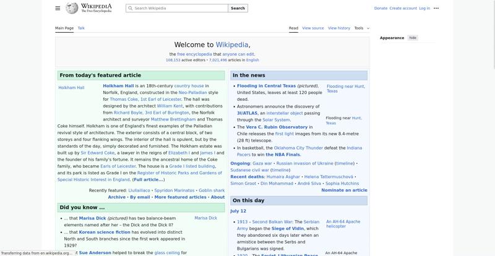Open the July 12 date link
495x256 pixels.
point(238,211)
